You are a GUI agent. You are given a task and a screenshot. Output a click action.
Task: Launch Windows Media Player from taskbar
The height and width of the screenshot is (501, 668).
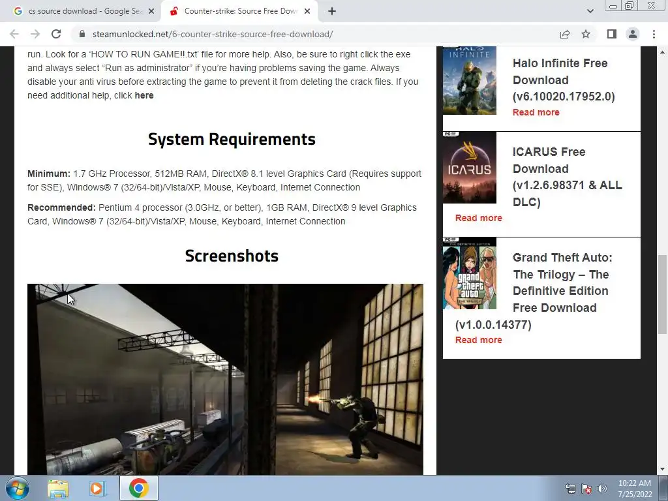pos(97,488)
